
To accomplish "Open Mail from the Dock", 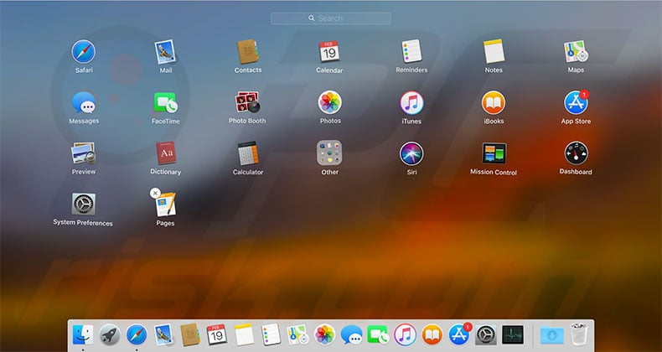I will [x=163, y=334].
